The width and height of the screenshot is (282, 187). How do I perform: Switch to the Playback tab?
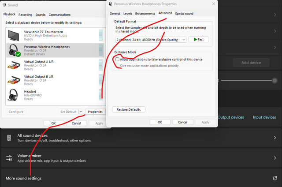click(x=9, y=14)
